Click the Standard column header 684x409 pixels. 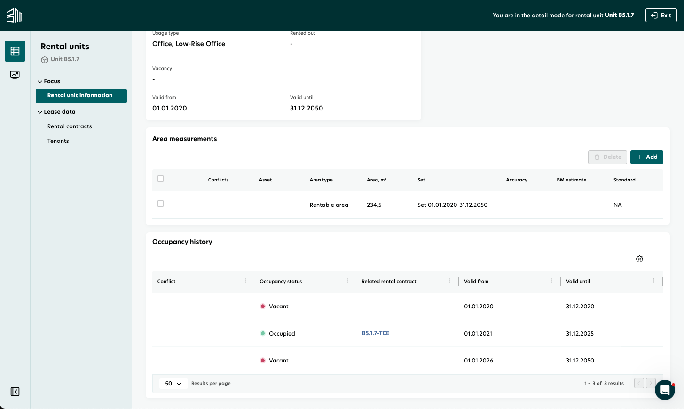pos(624,180)
